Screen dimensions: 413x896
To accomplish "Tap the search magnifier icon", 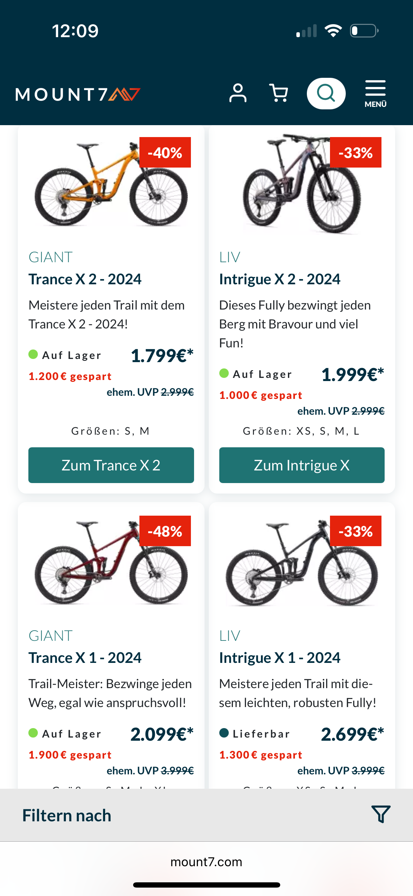I will coord(326,94).
